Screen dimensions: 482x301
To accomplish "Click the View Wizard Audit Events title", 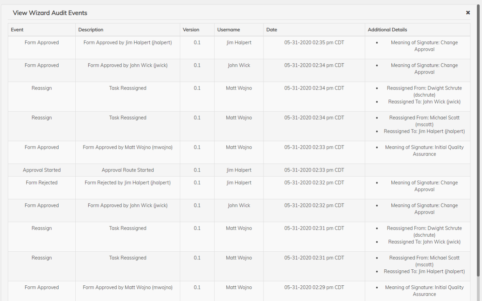I will (50, 13).
